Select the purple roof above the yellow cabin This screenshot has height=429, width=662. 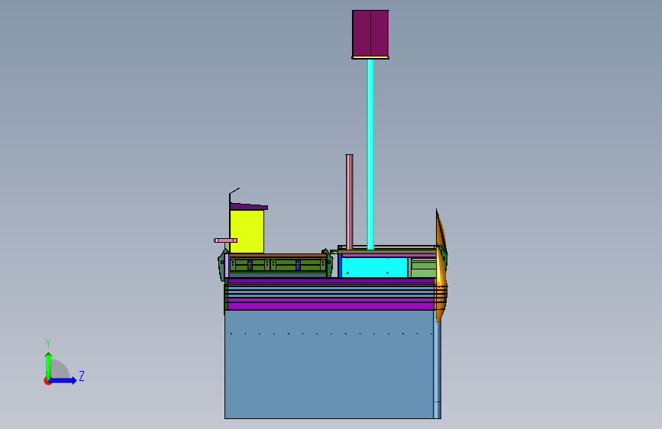(x=249, y=206)
